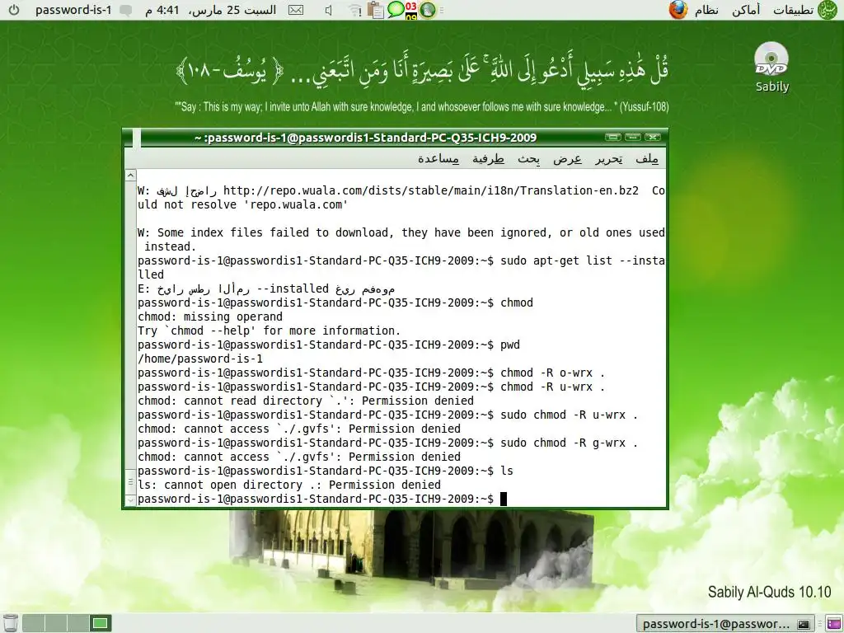Open the clock and date applet

click(x=210, y=10)
